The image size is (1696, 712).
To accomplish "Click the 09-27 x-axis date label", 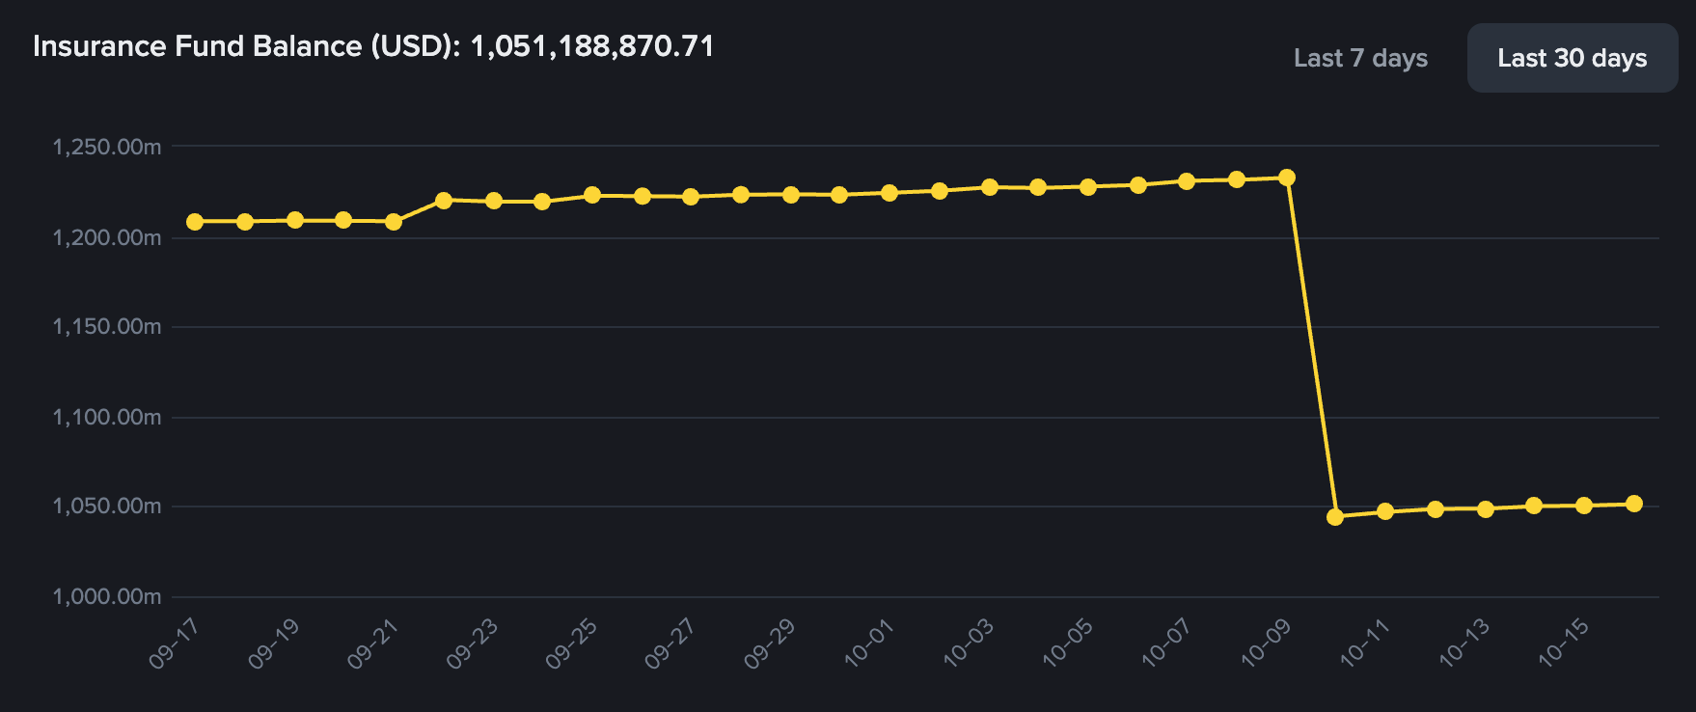I will pos(670,644).
